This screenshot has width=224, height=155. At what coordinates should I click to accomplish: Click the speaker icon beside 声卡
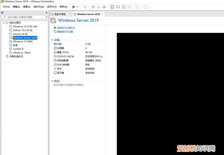(55, 69)
